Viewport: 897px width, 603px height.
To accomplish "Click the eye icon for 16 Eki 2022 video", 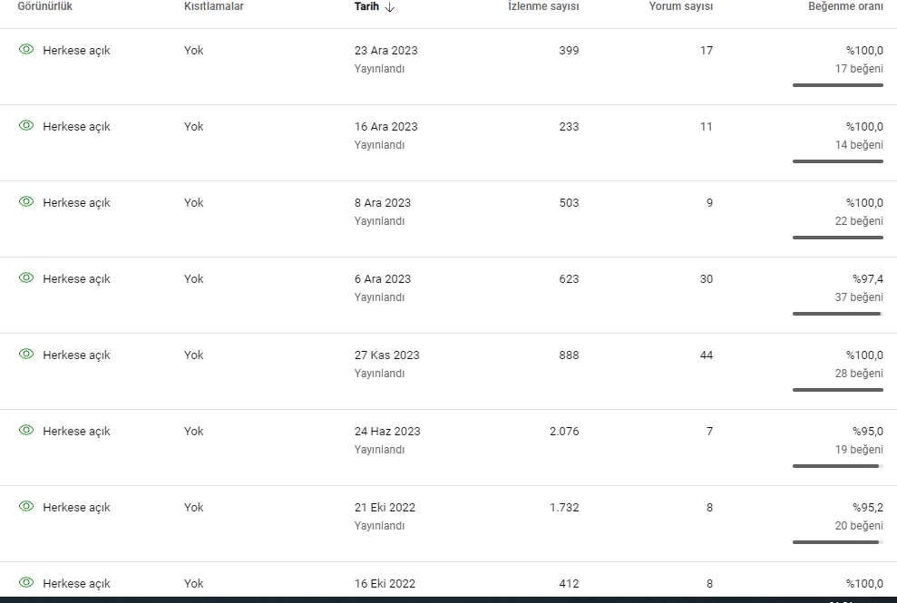I will click(x=26, y=582).
